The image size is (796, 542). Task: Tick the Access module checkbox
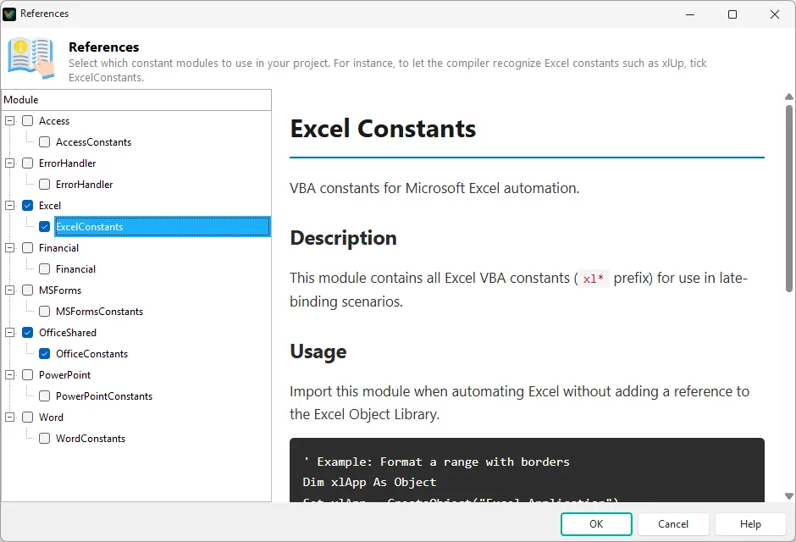pos(27,121)
